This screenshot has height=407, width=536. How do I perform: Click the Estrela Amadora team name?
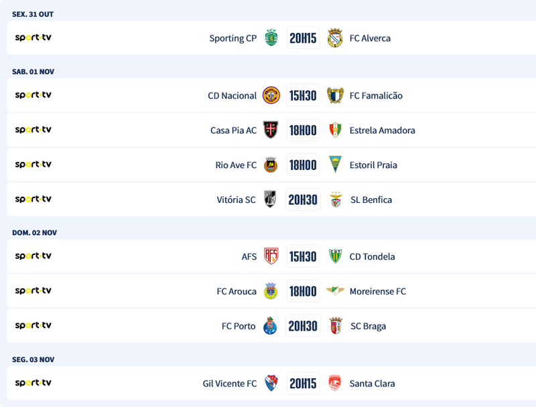pos(382,131)
